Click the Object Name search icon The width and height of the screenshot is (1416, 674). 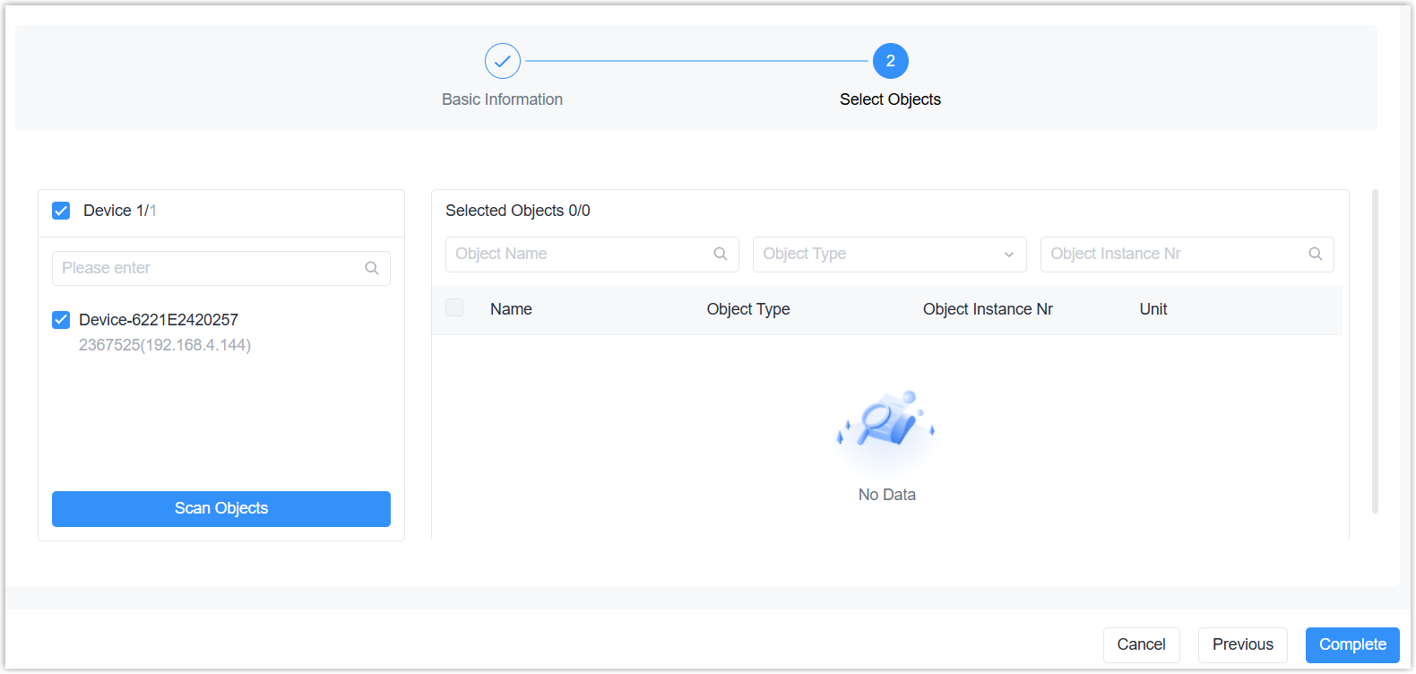coord(721,254)
